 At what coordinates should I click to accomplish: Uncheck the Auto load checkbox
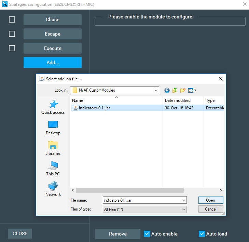coord(202,234)
